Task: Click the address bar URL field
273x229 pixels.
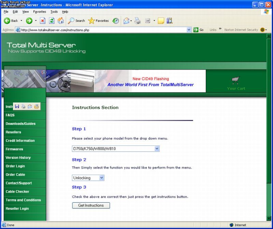Action: [x=103, y=30]
